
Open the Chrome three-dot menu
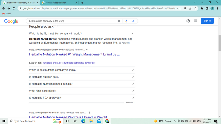(x=217, y=8)
